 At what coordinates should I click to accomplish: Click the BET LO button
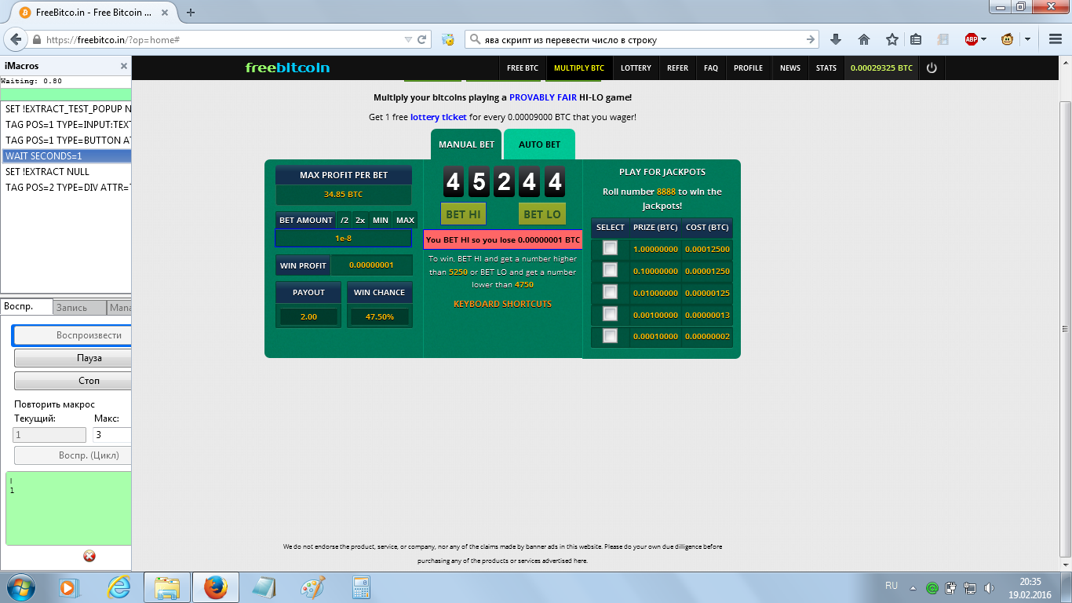click(542, 214)
